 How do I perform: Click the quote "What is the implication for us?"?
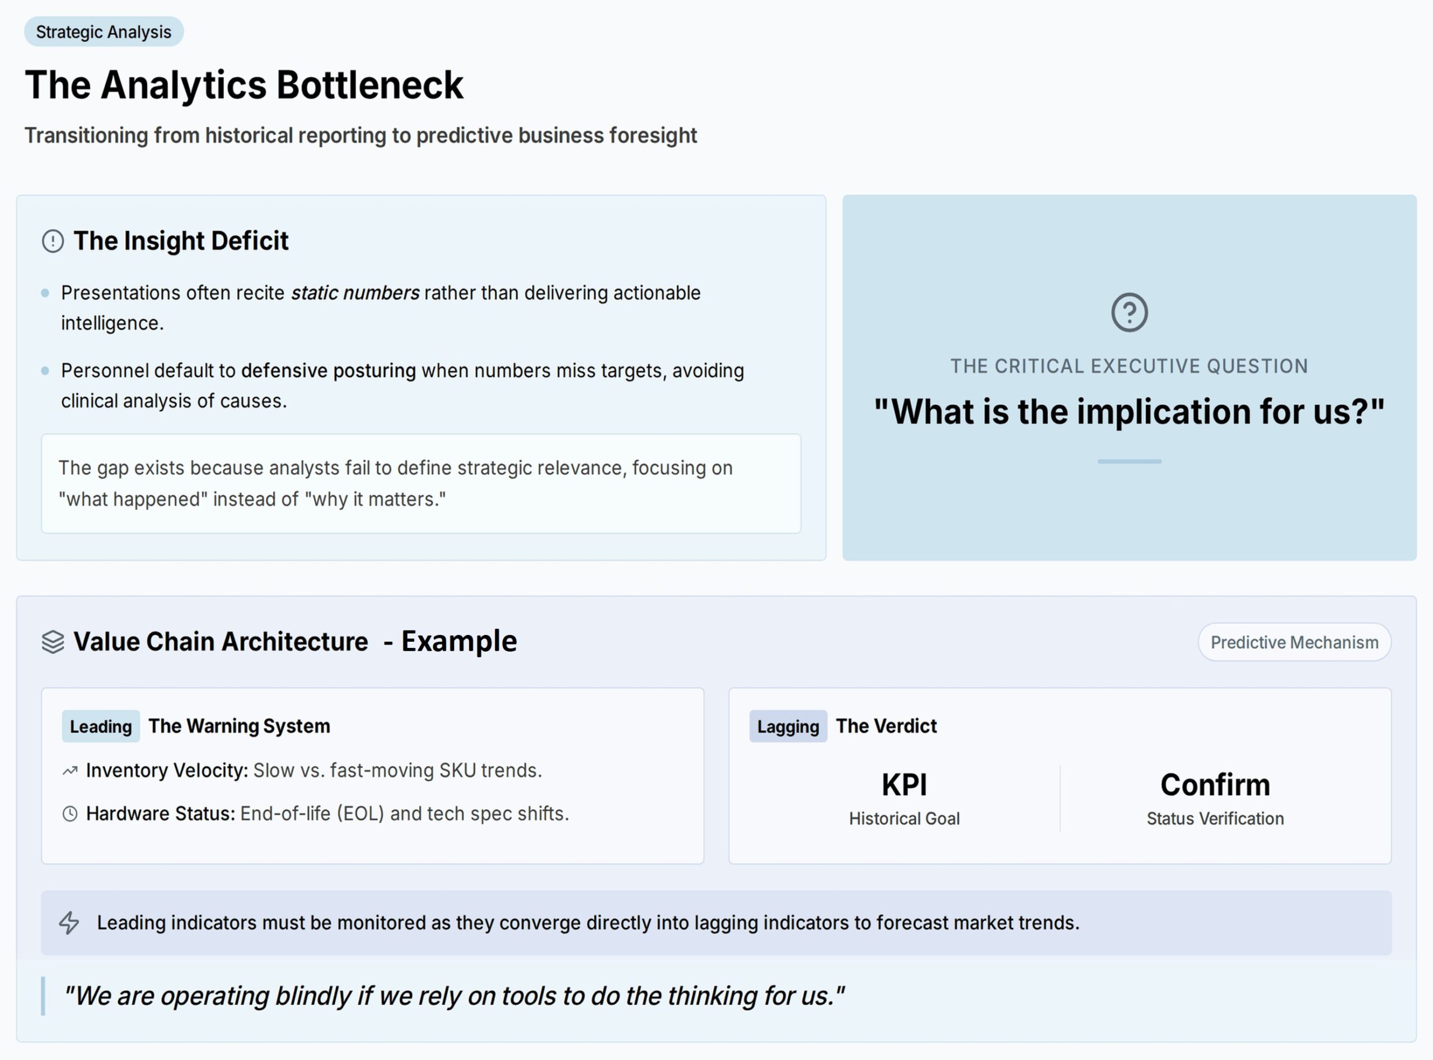click(x=1129, y=412)
